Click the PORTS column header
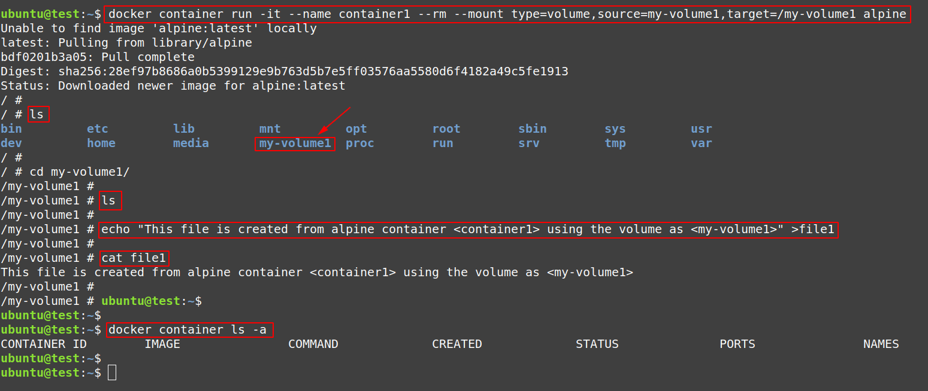928x391 pixels. pyautogui.click(x=737, y=344)
